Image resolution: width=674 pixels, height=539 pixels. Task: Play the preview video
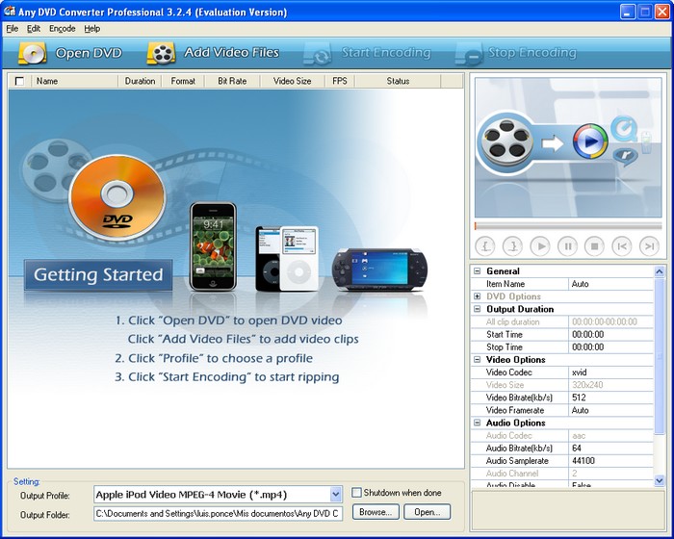pyautogui.click(x=540, y=246)
